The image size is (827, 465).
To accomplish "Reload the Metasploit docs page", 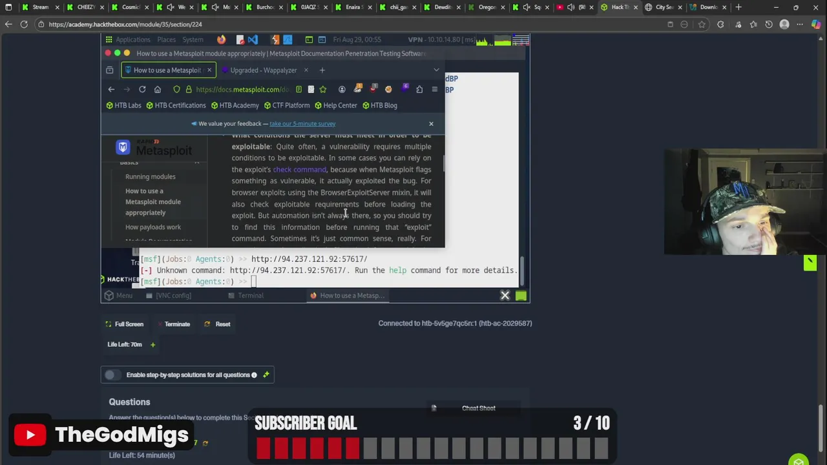I will (x=142, y=89).
